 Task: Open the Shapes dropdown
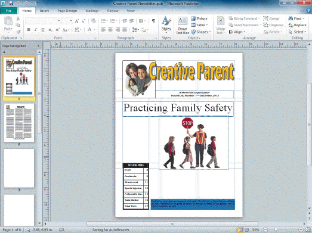(x=200, y=32)
